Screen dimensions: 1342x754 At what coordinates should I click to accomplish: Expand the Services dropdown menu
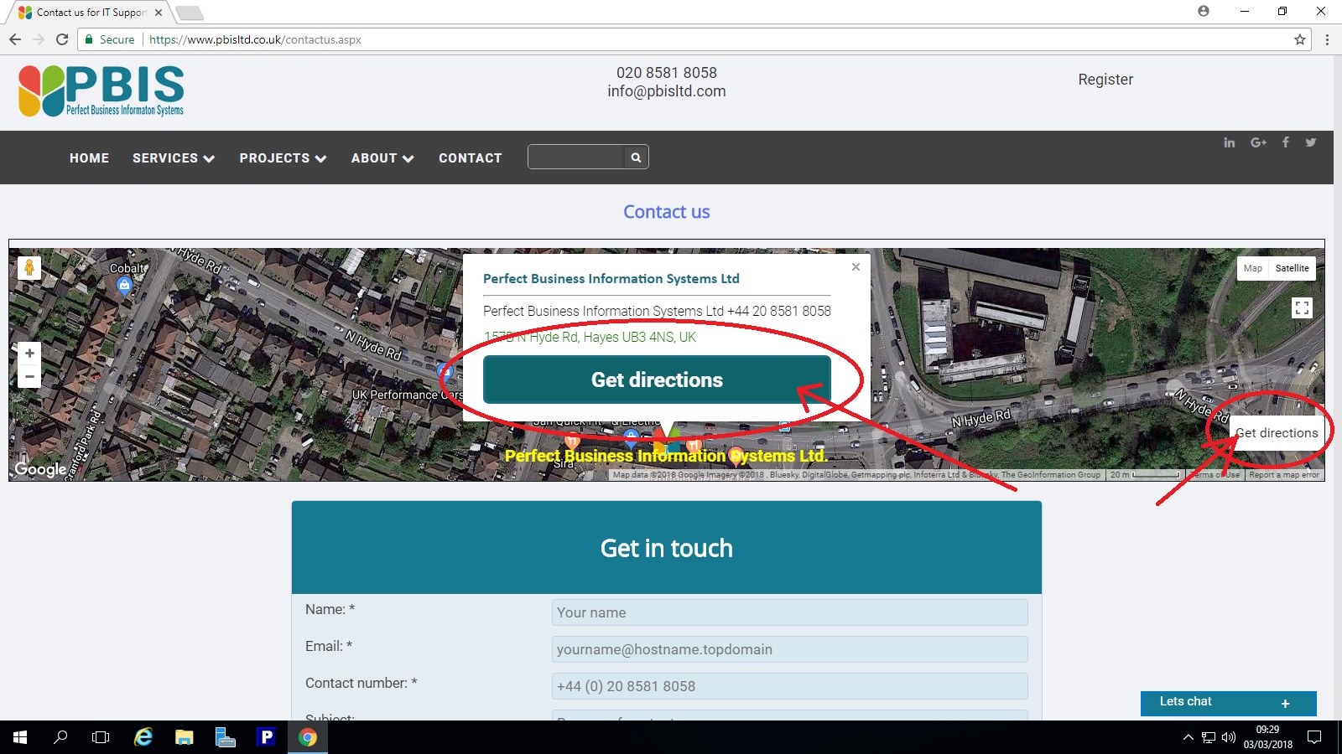[174, 158]
